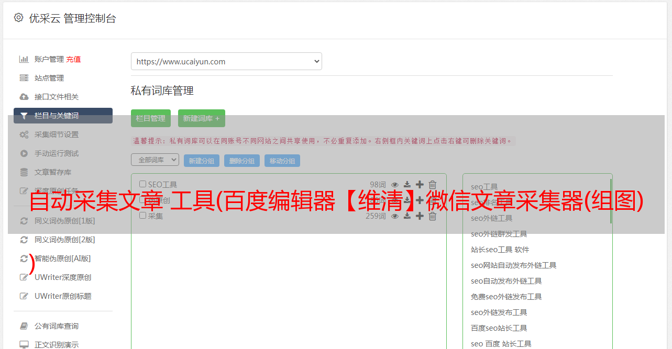Image resolution: width=672 pixels, height=349 pixels.
Task: Select keyword seo 百度 站长工具
Action: (501, 344)
